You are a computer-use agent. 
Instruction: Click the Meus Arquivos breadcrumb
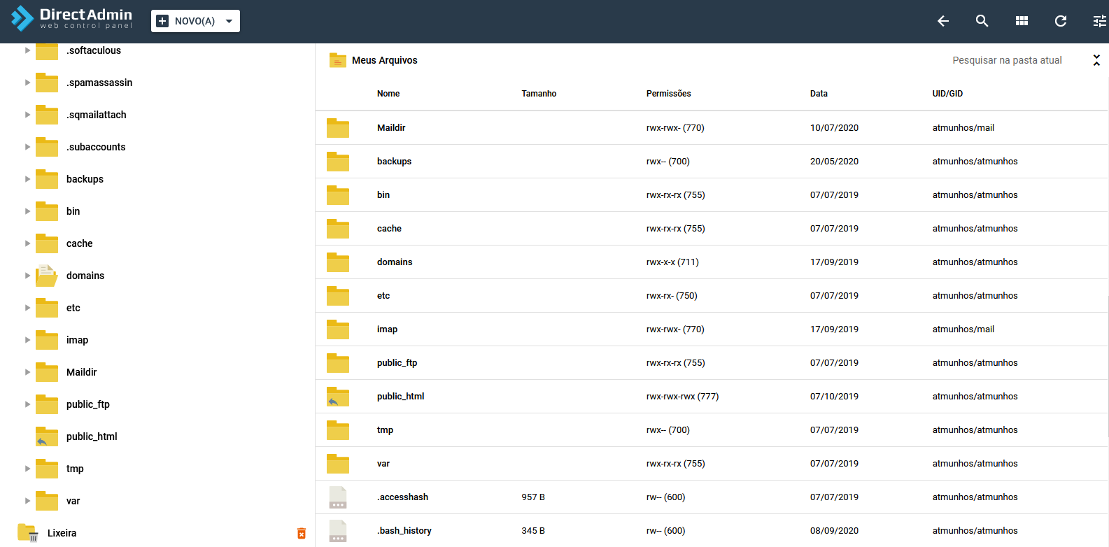(x=385, y=60)
